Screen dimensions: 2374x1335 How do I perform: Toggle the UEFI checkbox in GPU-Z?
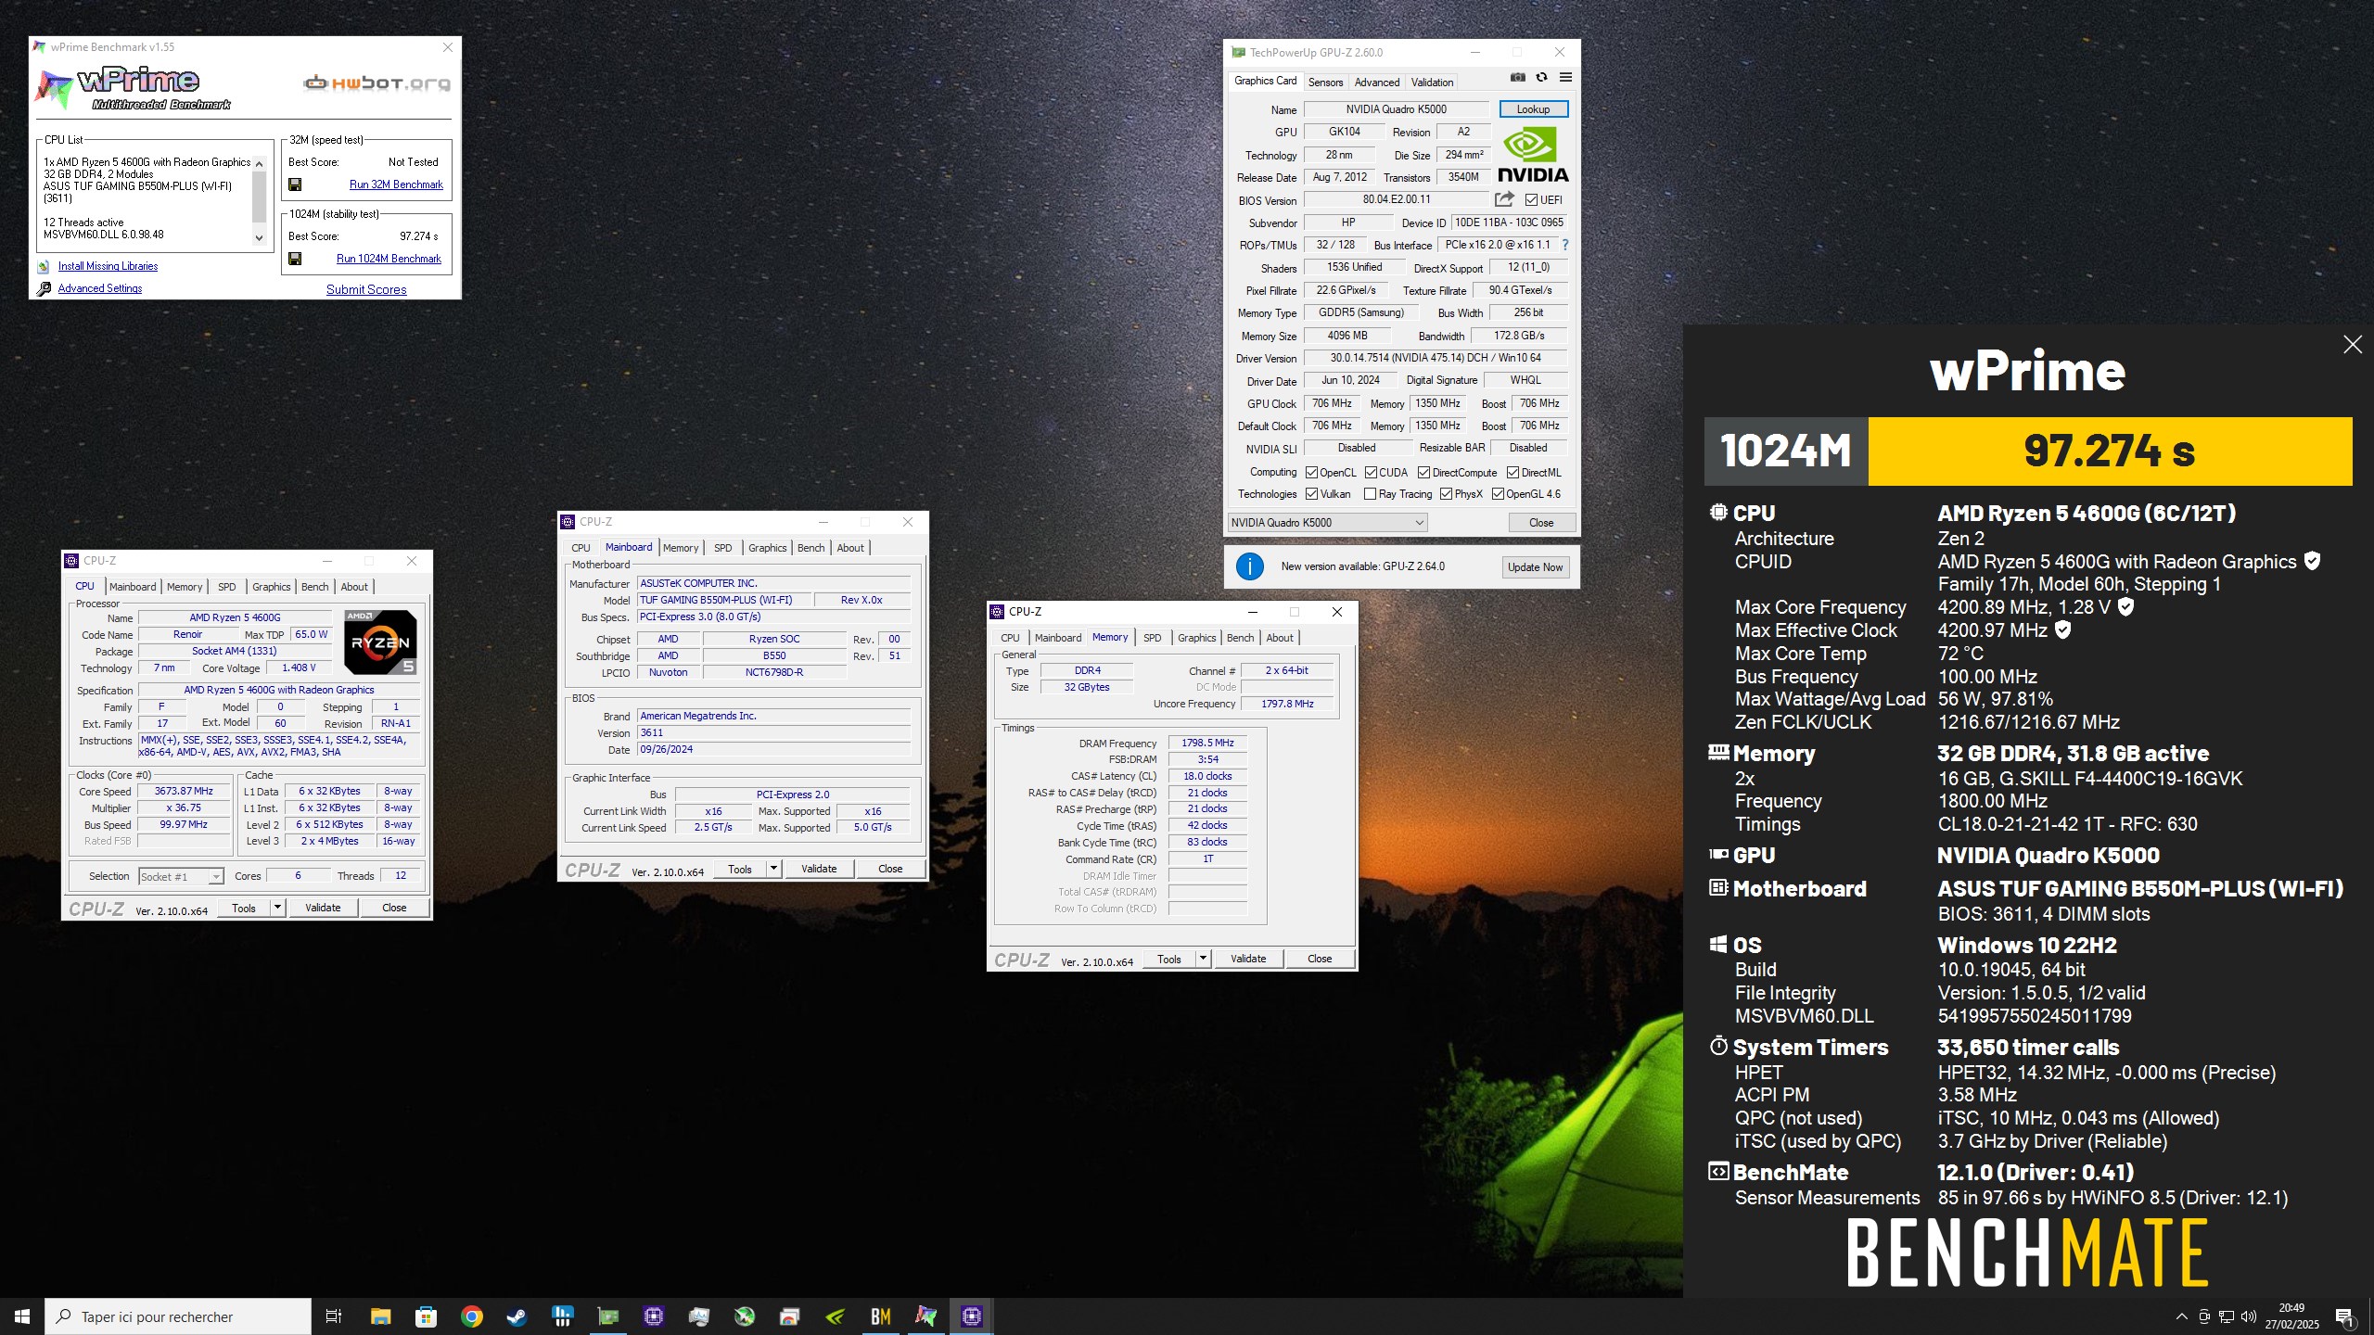point(1531,200)
